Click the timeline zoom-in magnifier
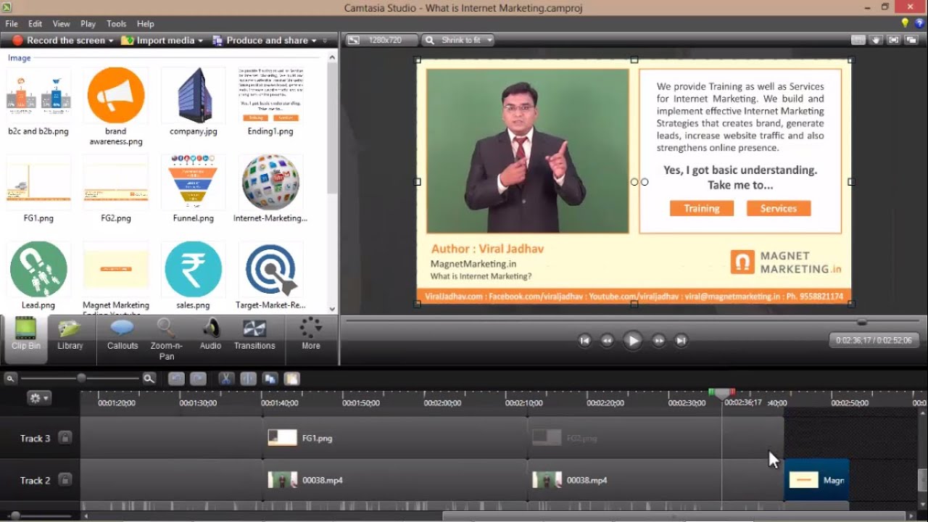Screen dimensions: 928x522 (149, 378)
